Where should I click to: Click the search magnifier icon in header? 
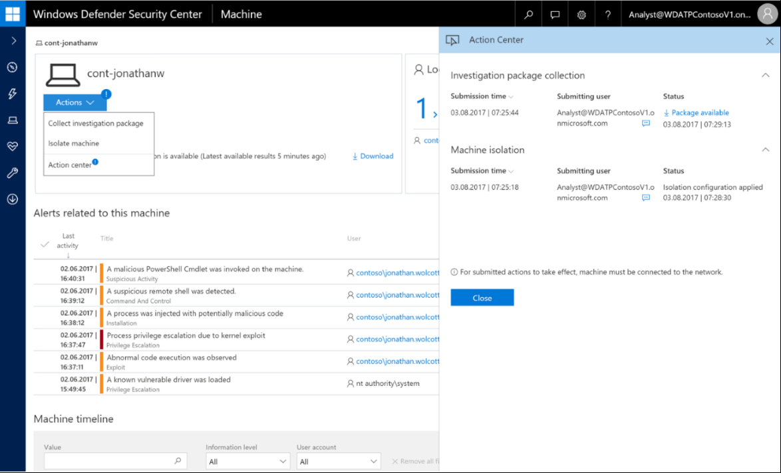tap(529, 14)
